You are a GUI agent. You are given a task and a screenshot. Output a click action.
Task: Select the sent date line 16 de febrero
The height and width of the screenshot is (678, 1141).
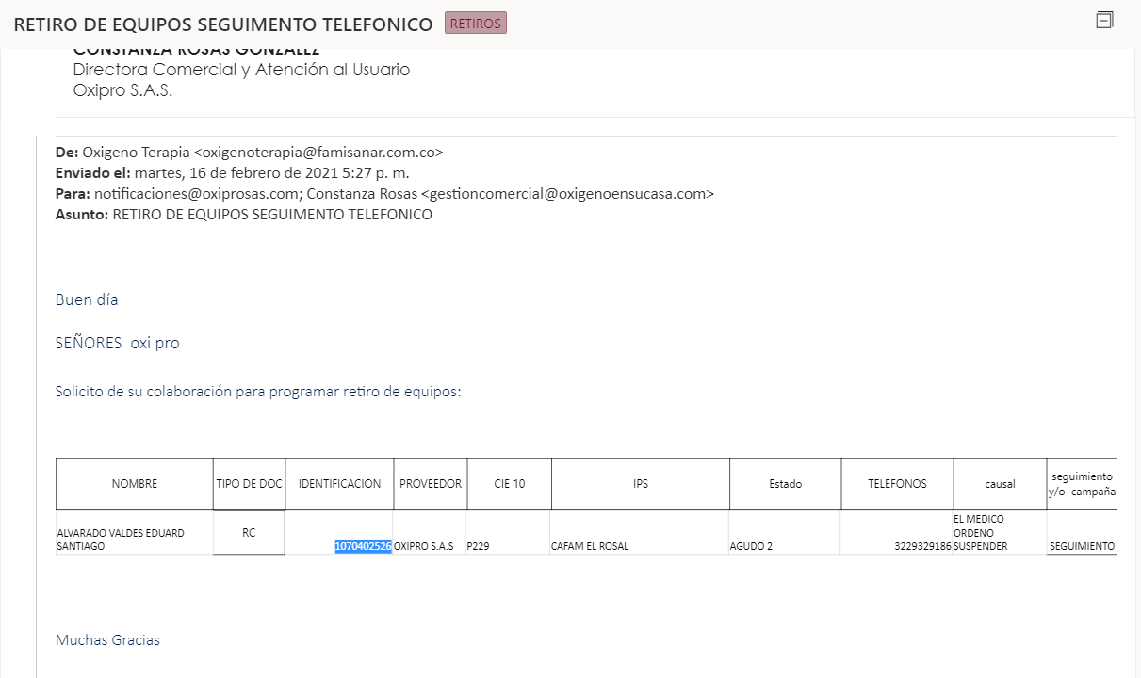[x=272, y=173]
